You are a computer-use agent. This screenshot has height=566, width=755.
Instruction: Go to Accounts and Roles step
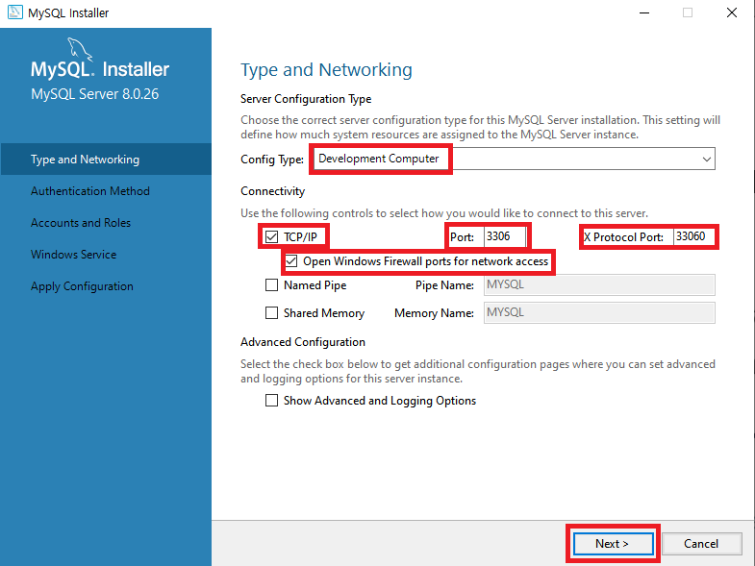tap(81, 223)
